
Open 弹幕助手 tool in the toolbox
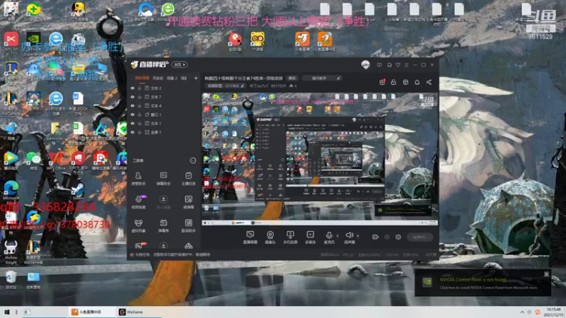[x=163, y=179]
